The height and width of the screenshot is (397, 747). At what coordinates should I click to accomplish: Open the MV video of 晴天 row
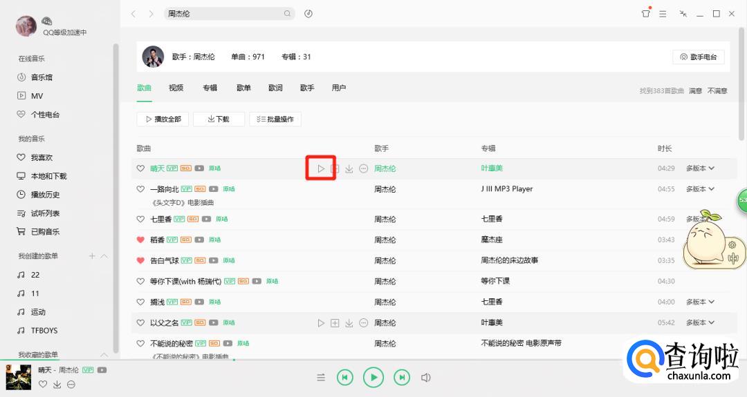[199, 168]
